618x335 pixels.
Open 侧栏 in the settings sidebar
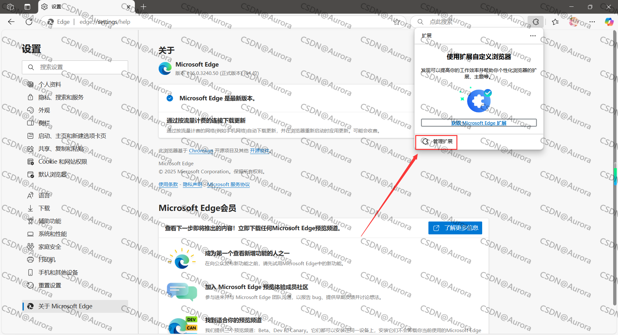click(x=75, y=123)
